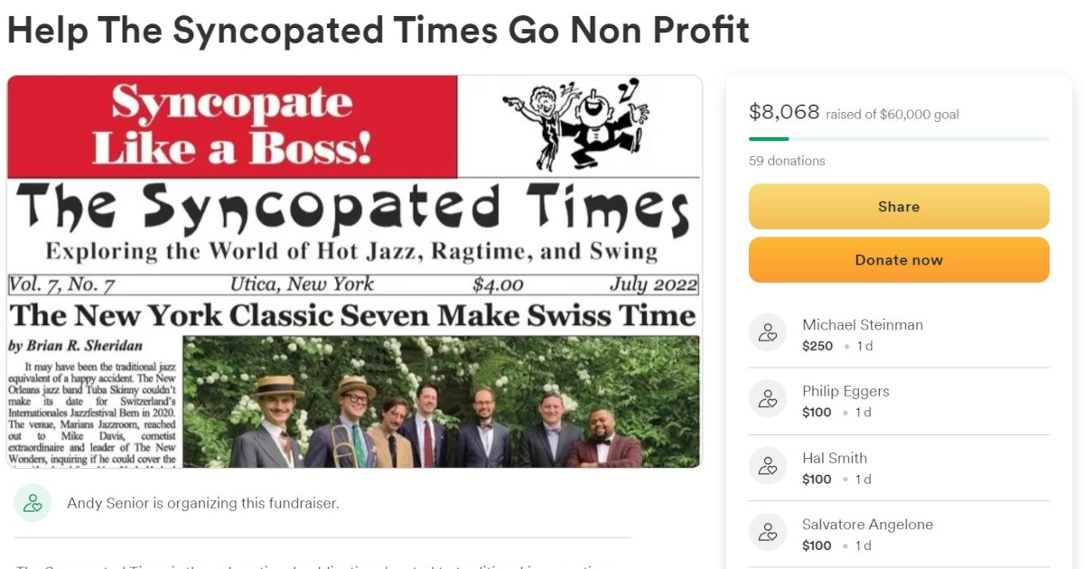Open the 59 donations count
The height and width of the screenshot is (569, 1084).
[787, 161]
